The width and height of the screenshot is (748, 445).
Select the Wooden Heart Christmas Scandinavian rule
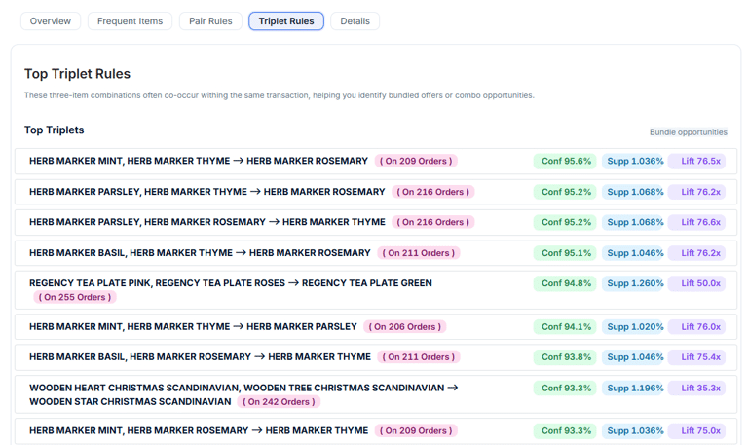(243, 388)
